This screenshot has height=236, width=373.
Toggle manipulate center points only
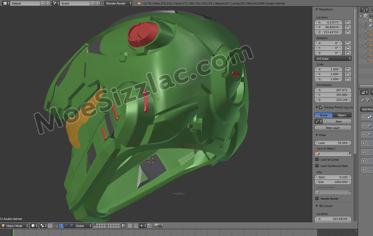(50, 226)
